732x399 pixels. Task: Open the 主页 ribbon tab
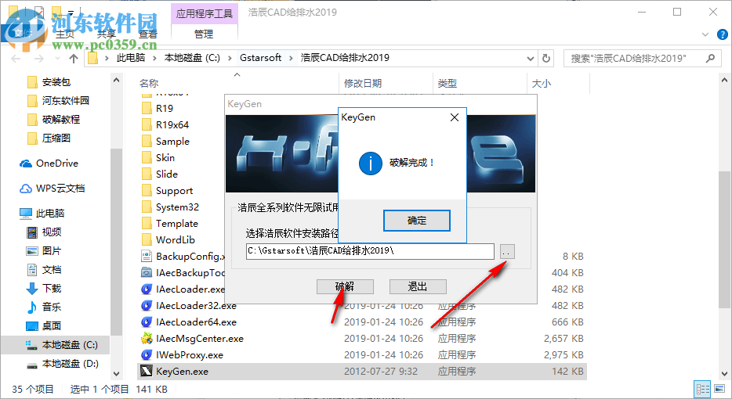65,34
